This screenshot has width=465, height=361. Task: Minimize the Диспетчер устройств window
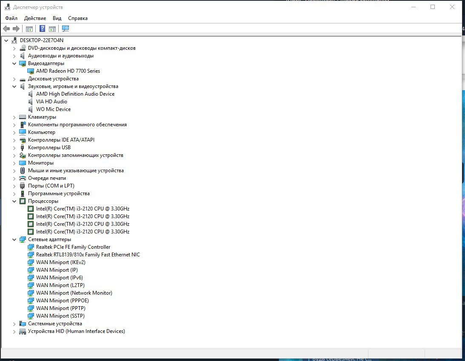(x=414, y=7)
